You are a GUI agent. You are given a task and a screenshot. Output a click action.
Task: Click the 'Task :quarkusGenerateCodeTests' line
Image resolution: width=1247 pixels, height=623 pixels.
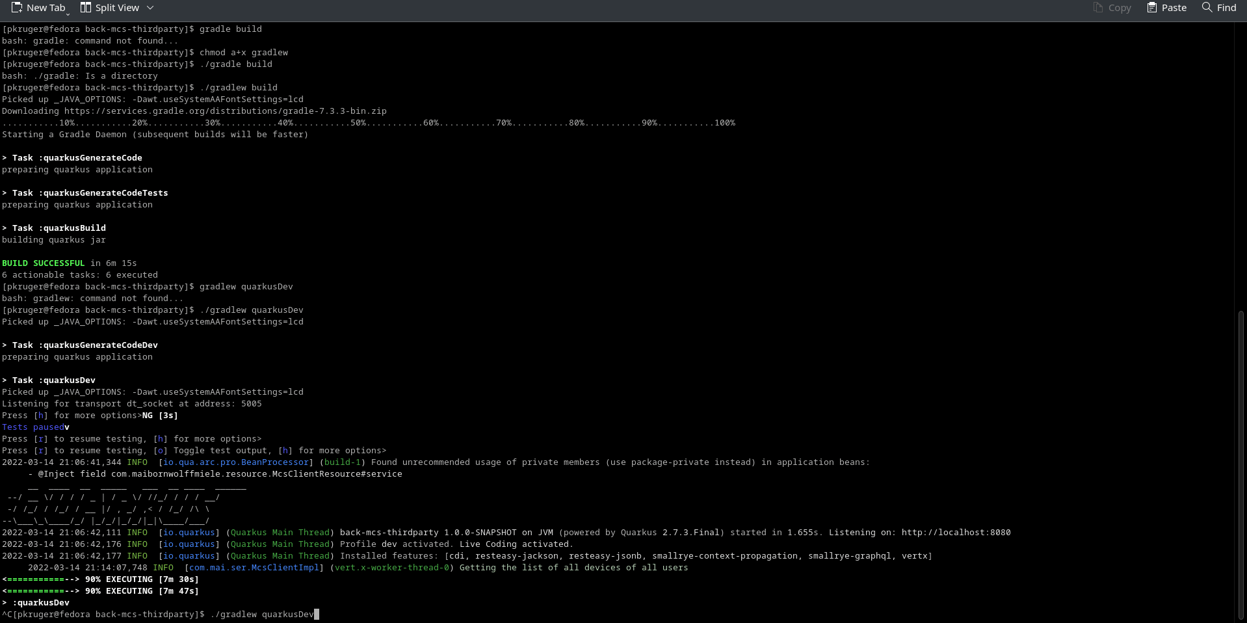85,193
